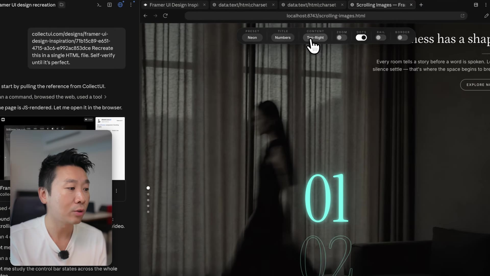This screenshot has height=276, width=490.
Task: Enable the Zoom toggle
Action: 341,38
